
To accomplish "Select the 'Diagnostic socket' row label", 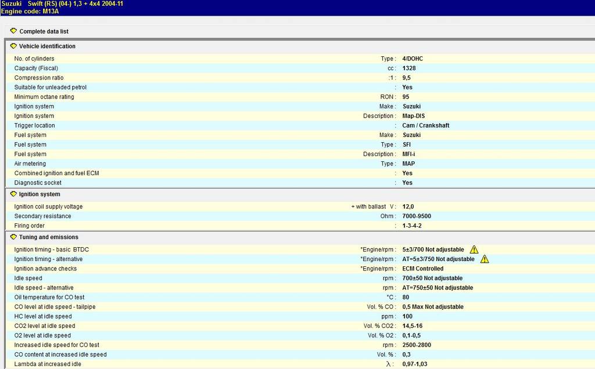I will pos(38,183).
